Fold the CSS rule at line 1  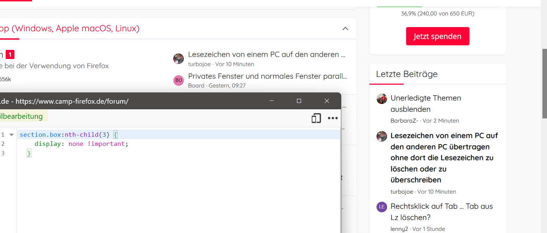point(12,135)
